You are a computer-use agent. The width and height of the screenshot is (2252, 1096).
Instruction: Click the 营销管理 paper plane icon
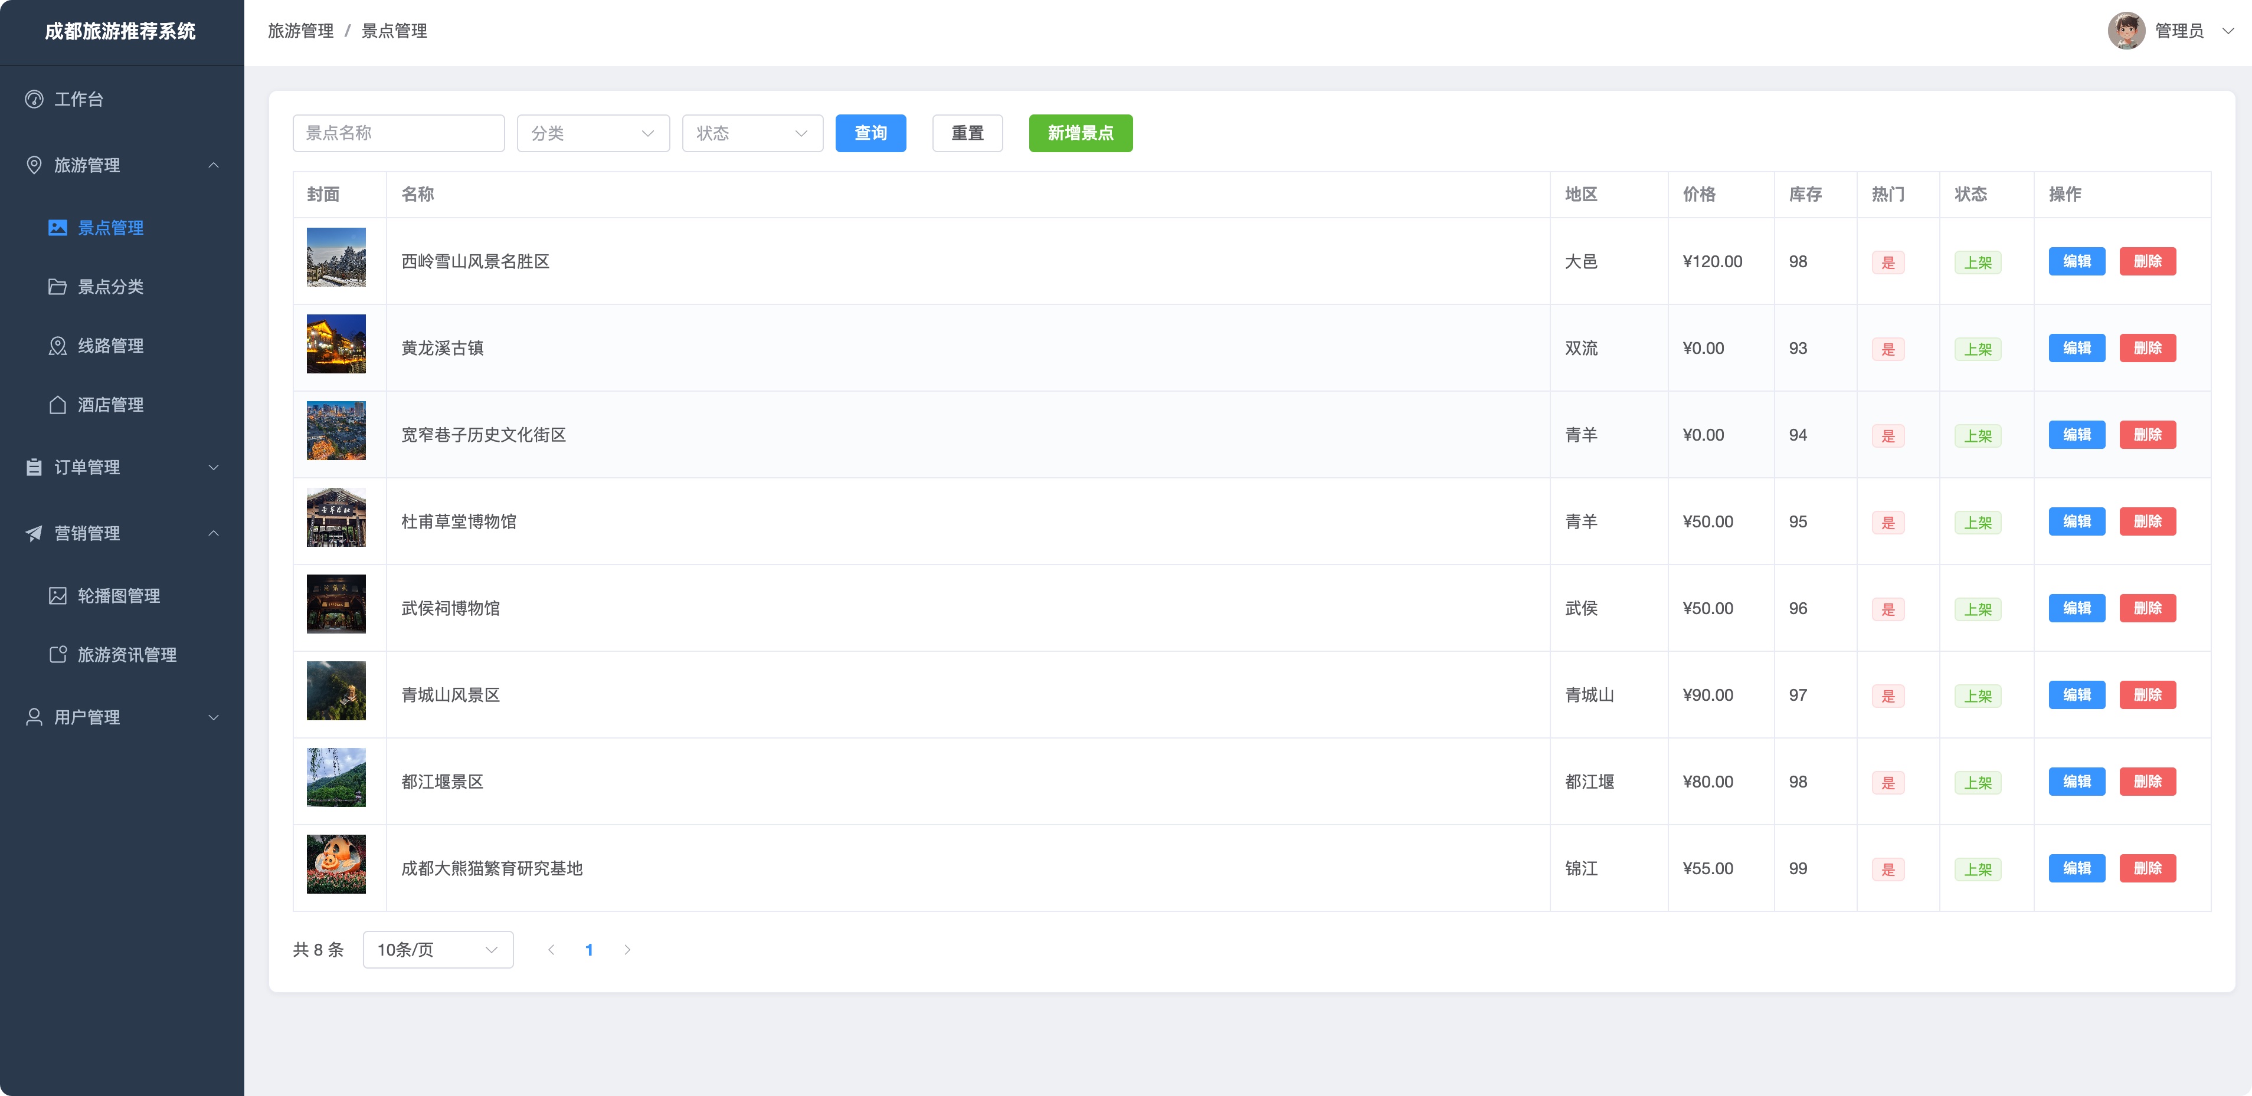(x=34, y=533)
